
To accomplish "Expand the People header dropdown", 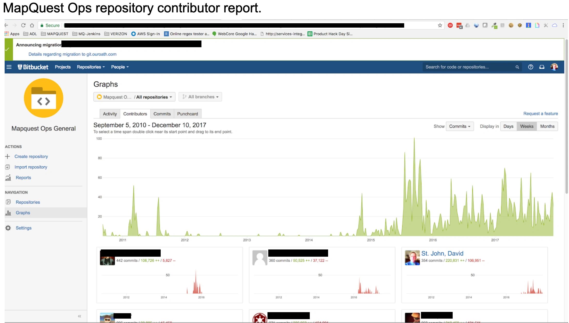I will coord(120,67).
